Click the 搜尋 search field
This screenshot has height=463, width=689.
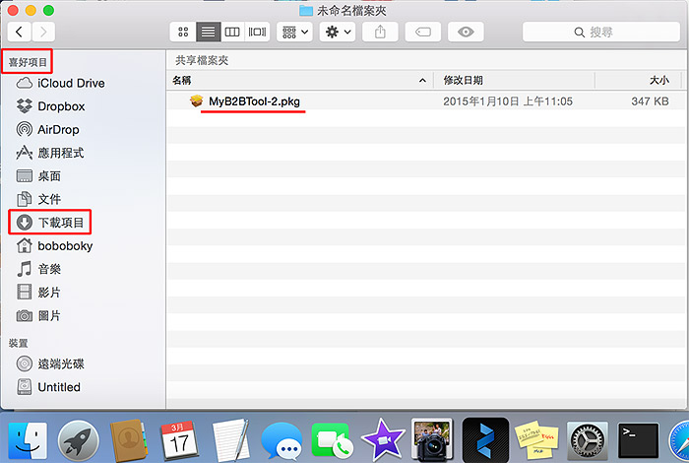pyautogui.click(x=601, y=32)
